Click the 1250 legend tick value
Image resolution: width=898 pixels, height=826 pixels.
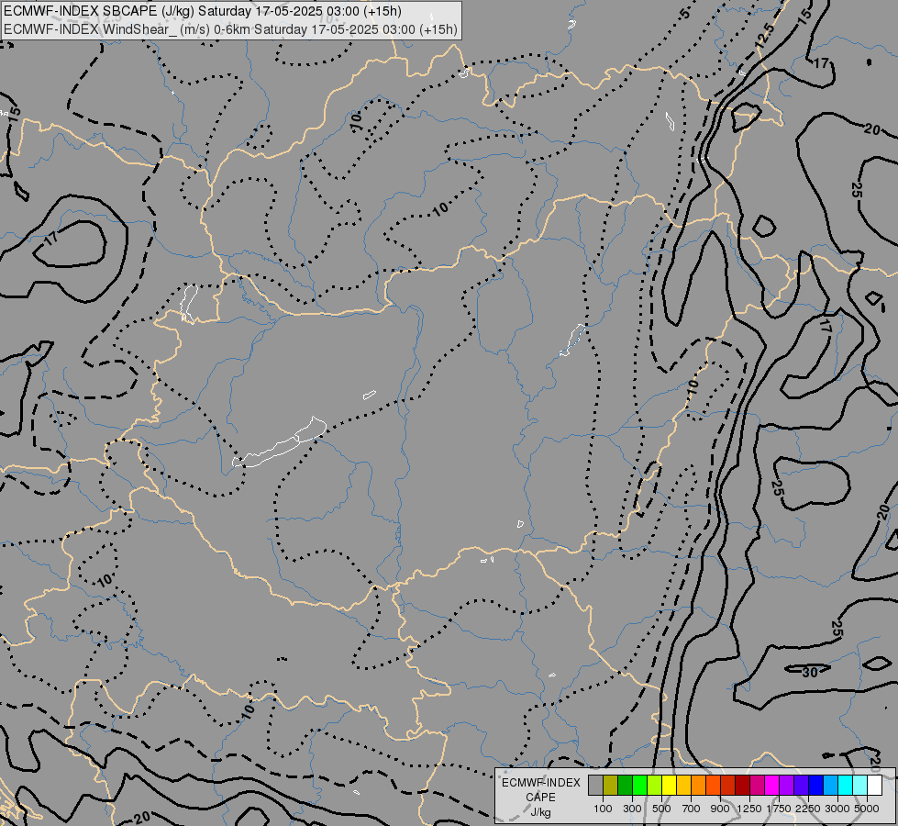click(x=749, y=809)
